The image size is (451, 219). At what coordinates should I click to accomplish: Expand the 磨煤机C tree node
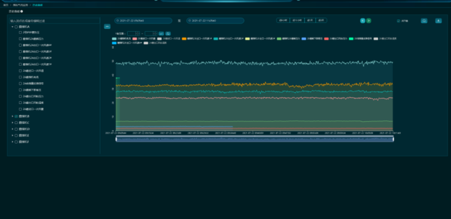coord(12,123)
